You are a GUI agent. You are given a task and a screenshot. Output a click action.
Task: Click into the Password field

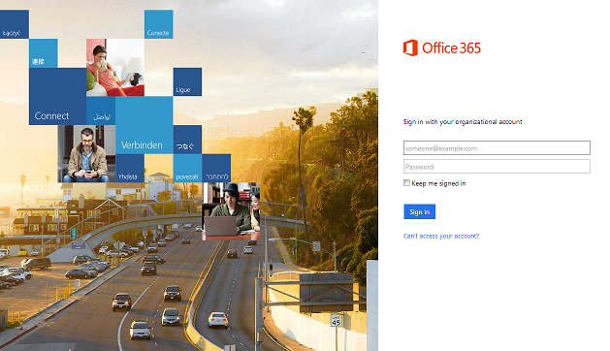coord(497,167)
